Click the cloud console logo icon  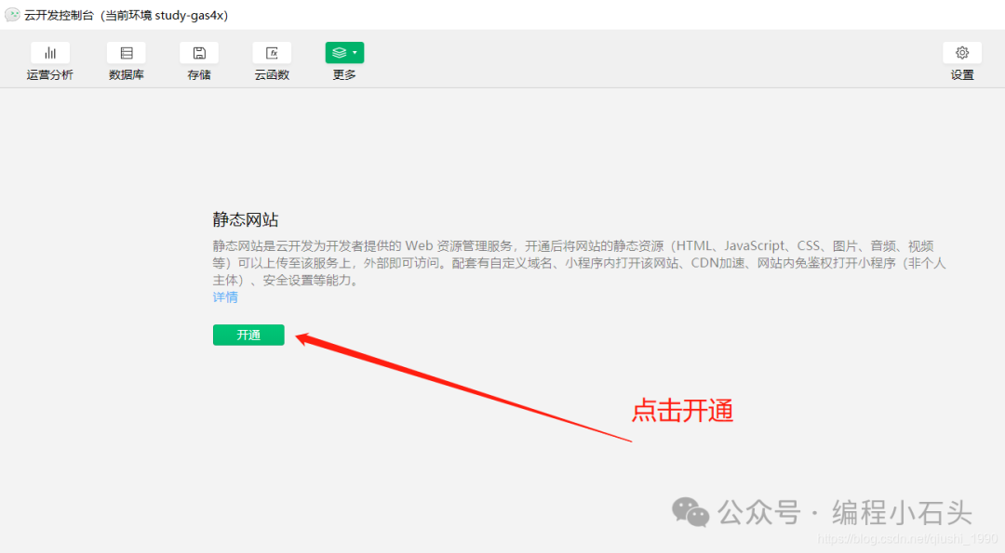12,15
